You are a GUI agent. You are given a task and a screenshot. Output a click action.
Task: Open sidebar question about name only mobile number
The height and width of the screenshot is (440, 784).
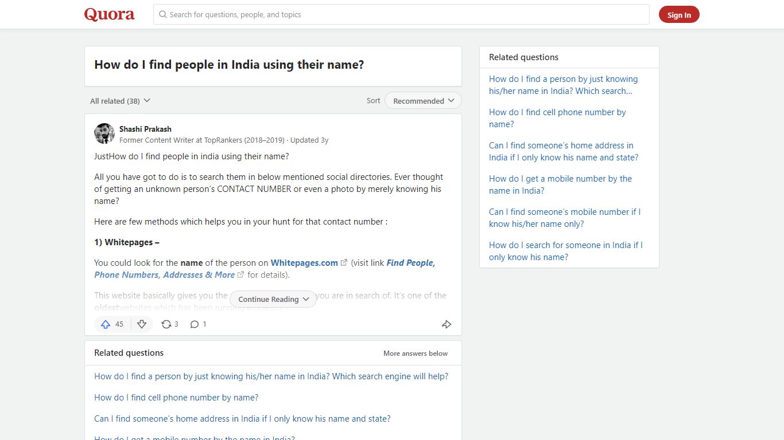(565, 218)
